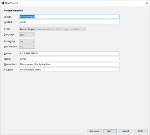The height and width of the screenshot is (135, 150).
Task: Click the arrow of the Type combo box
Action: (84, 29)
